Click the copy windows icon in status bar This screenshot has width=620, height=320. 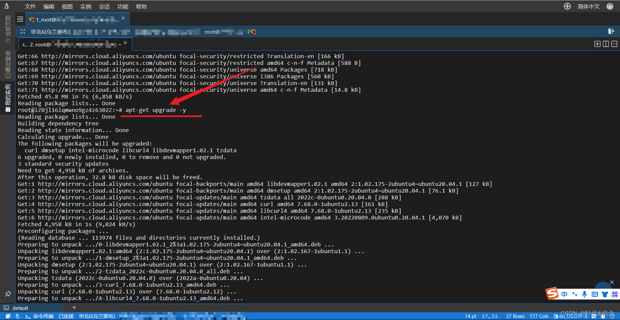click(8, 316)
